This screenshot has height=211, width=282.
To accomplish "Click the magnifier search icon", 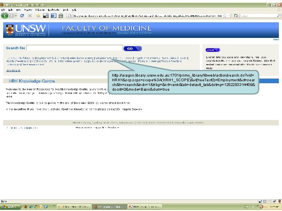I will point(278,16).
